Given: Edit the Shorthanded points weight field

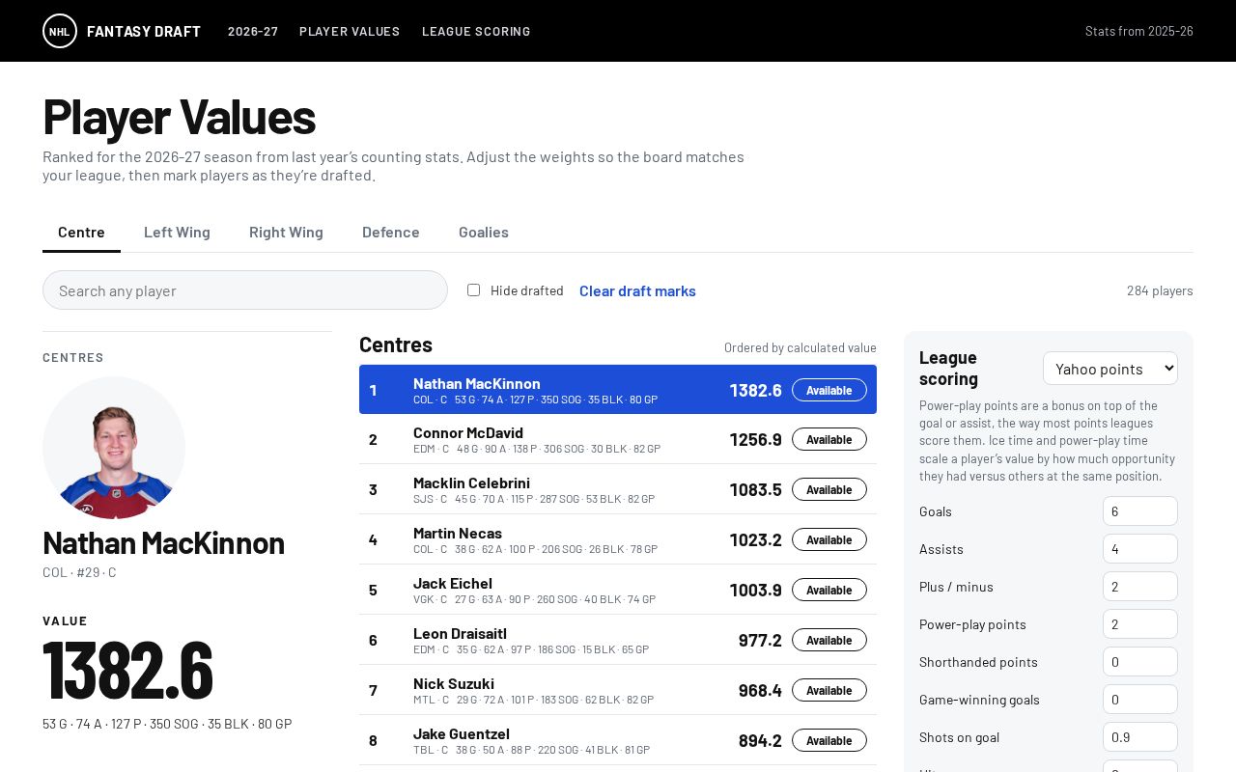Looking at the screenshot, I should (1140, 662).
